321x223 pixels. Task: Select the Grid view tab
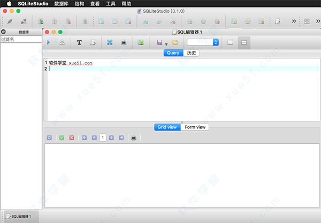point(167,127)
